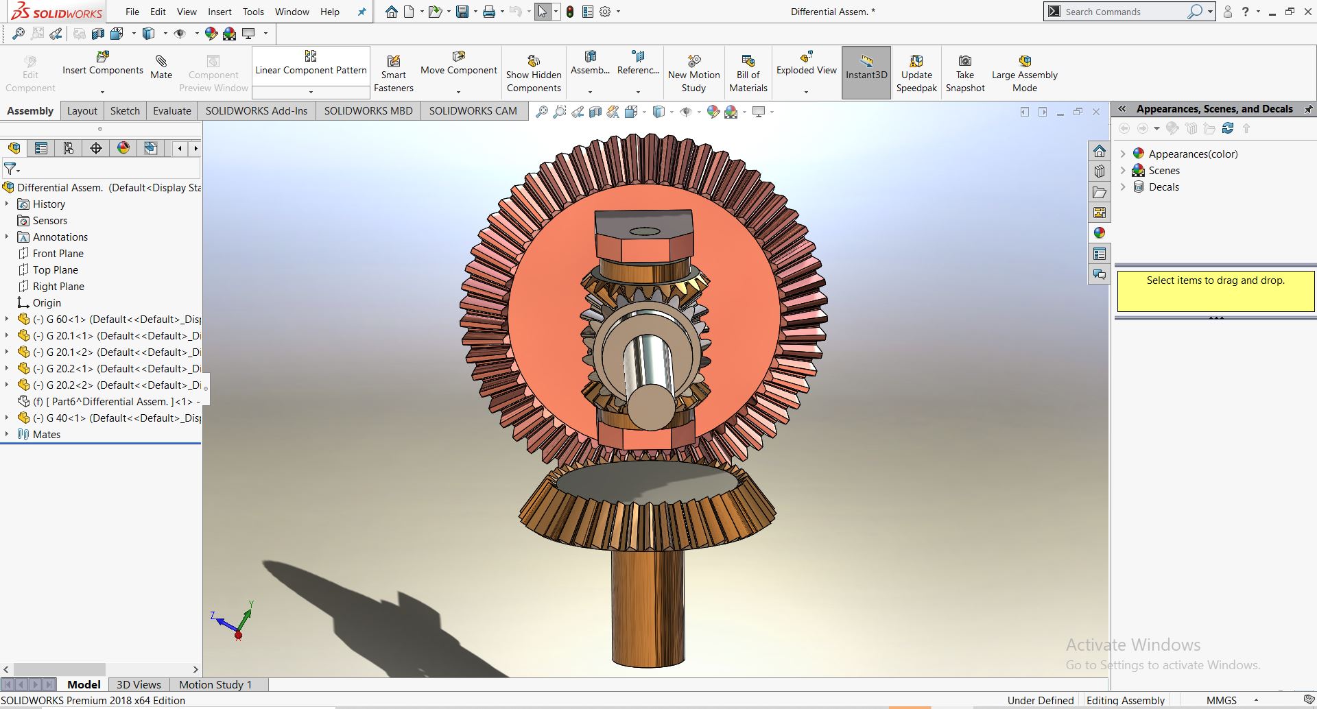Select the Origin in the tree
The image size is (1317, 709).
click(47, 302)
